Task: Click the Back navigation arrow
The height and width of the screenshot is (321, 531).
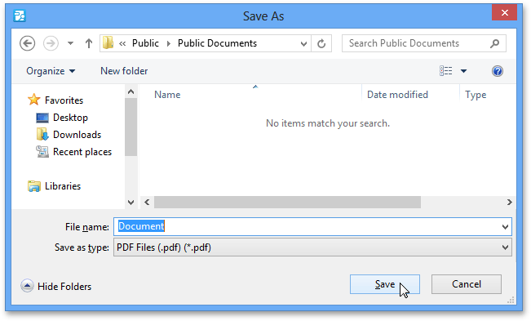Action: pos(27,43)
